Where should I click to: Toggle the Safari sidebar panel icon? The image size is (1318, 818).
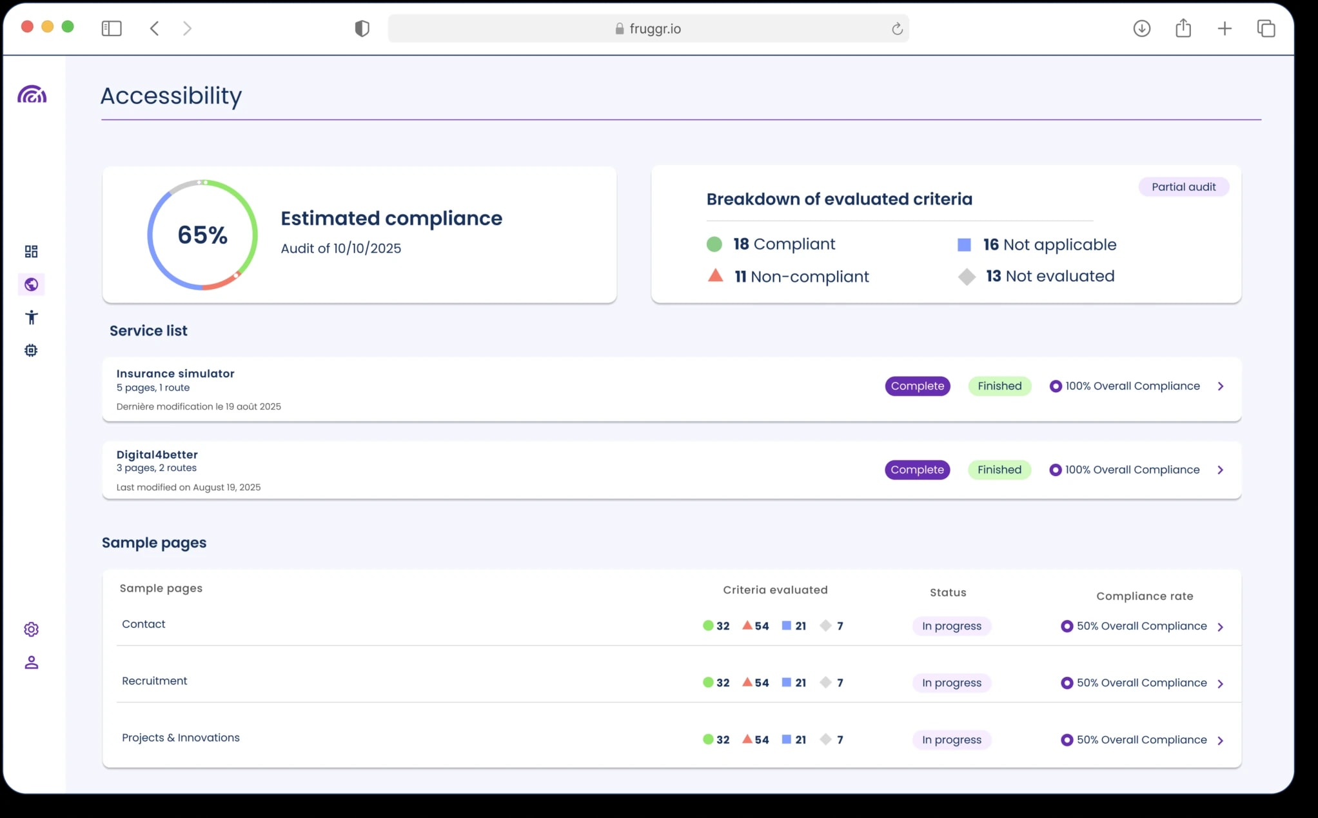coord(112,28)
